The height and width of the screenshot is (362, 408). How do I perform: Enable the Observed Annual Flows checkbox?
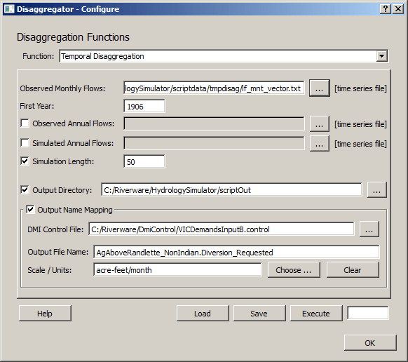[x=25, y=123]
